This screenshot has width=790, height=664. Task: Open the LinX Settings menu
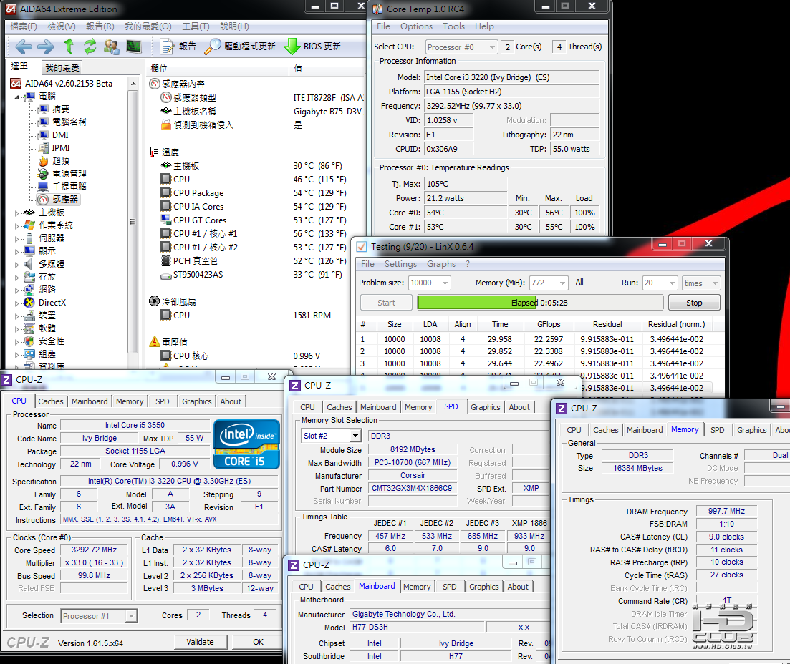click(400, 264)
